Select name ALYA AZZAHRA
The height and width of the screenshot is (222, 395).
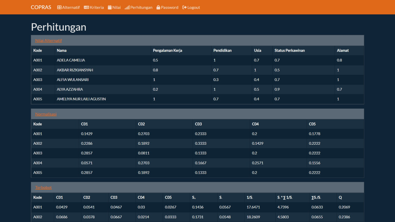[x=70, y=90]
